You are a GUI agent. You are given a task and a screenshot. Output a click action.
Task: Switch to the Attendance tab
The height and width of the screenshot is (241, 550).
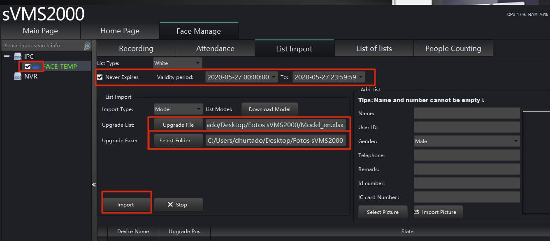(x=215, y=48)
